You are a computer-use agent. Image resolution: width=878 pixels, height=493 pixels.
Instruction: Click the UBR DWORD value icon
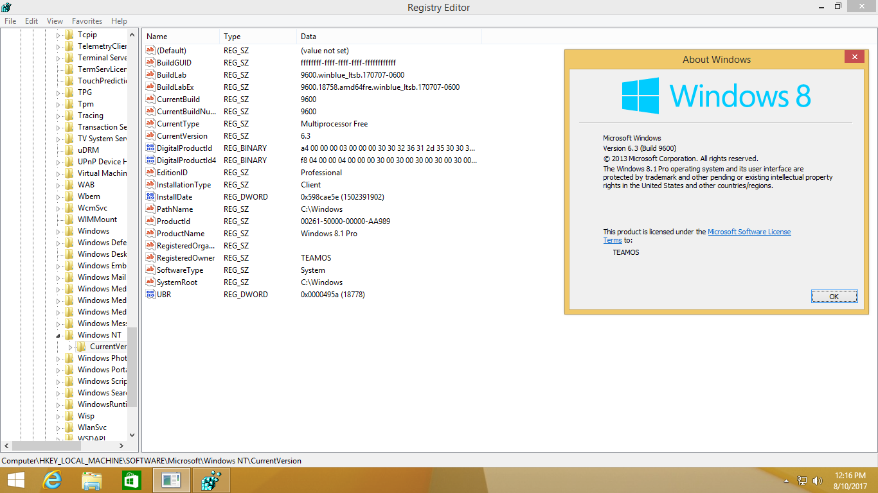pos(151,295)
